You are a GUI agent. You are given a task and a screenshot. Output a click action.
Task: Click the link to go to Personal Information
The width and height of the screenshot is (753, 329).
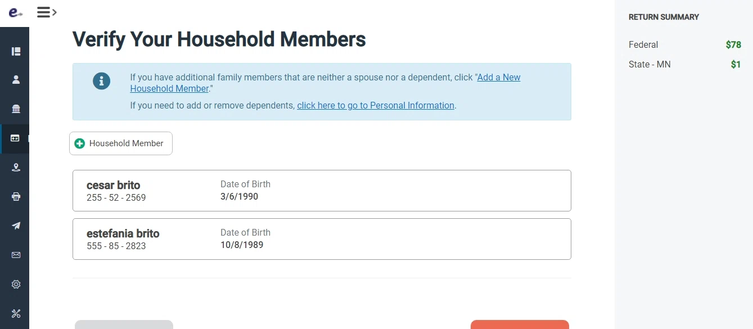pos(376,106)
